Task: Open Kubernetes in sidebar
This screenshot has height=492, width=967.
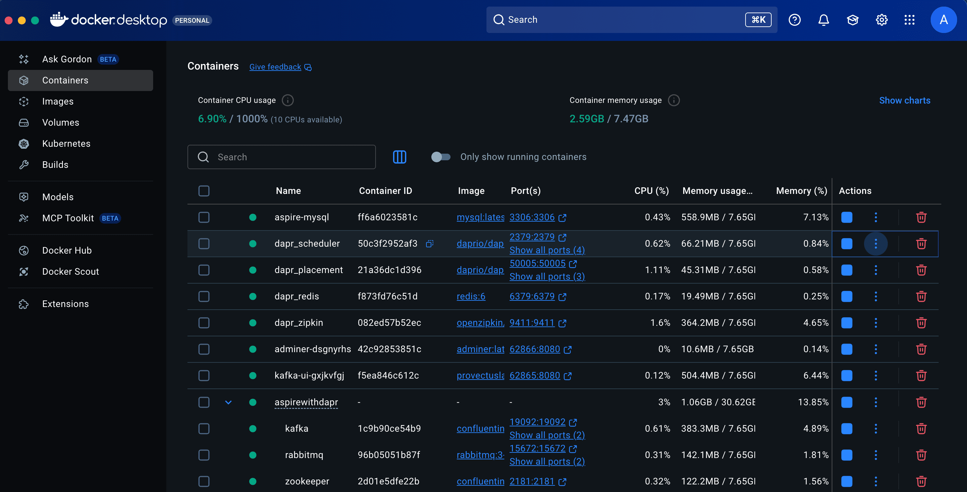Action: coord(80,143)
